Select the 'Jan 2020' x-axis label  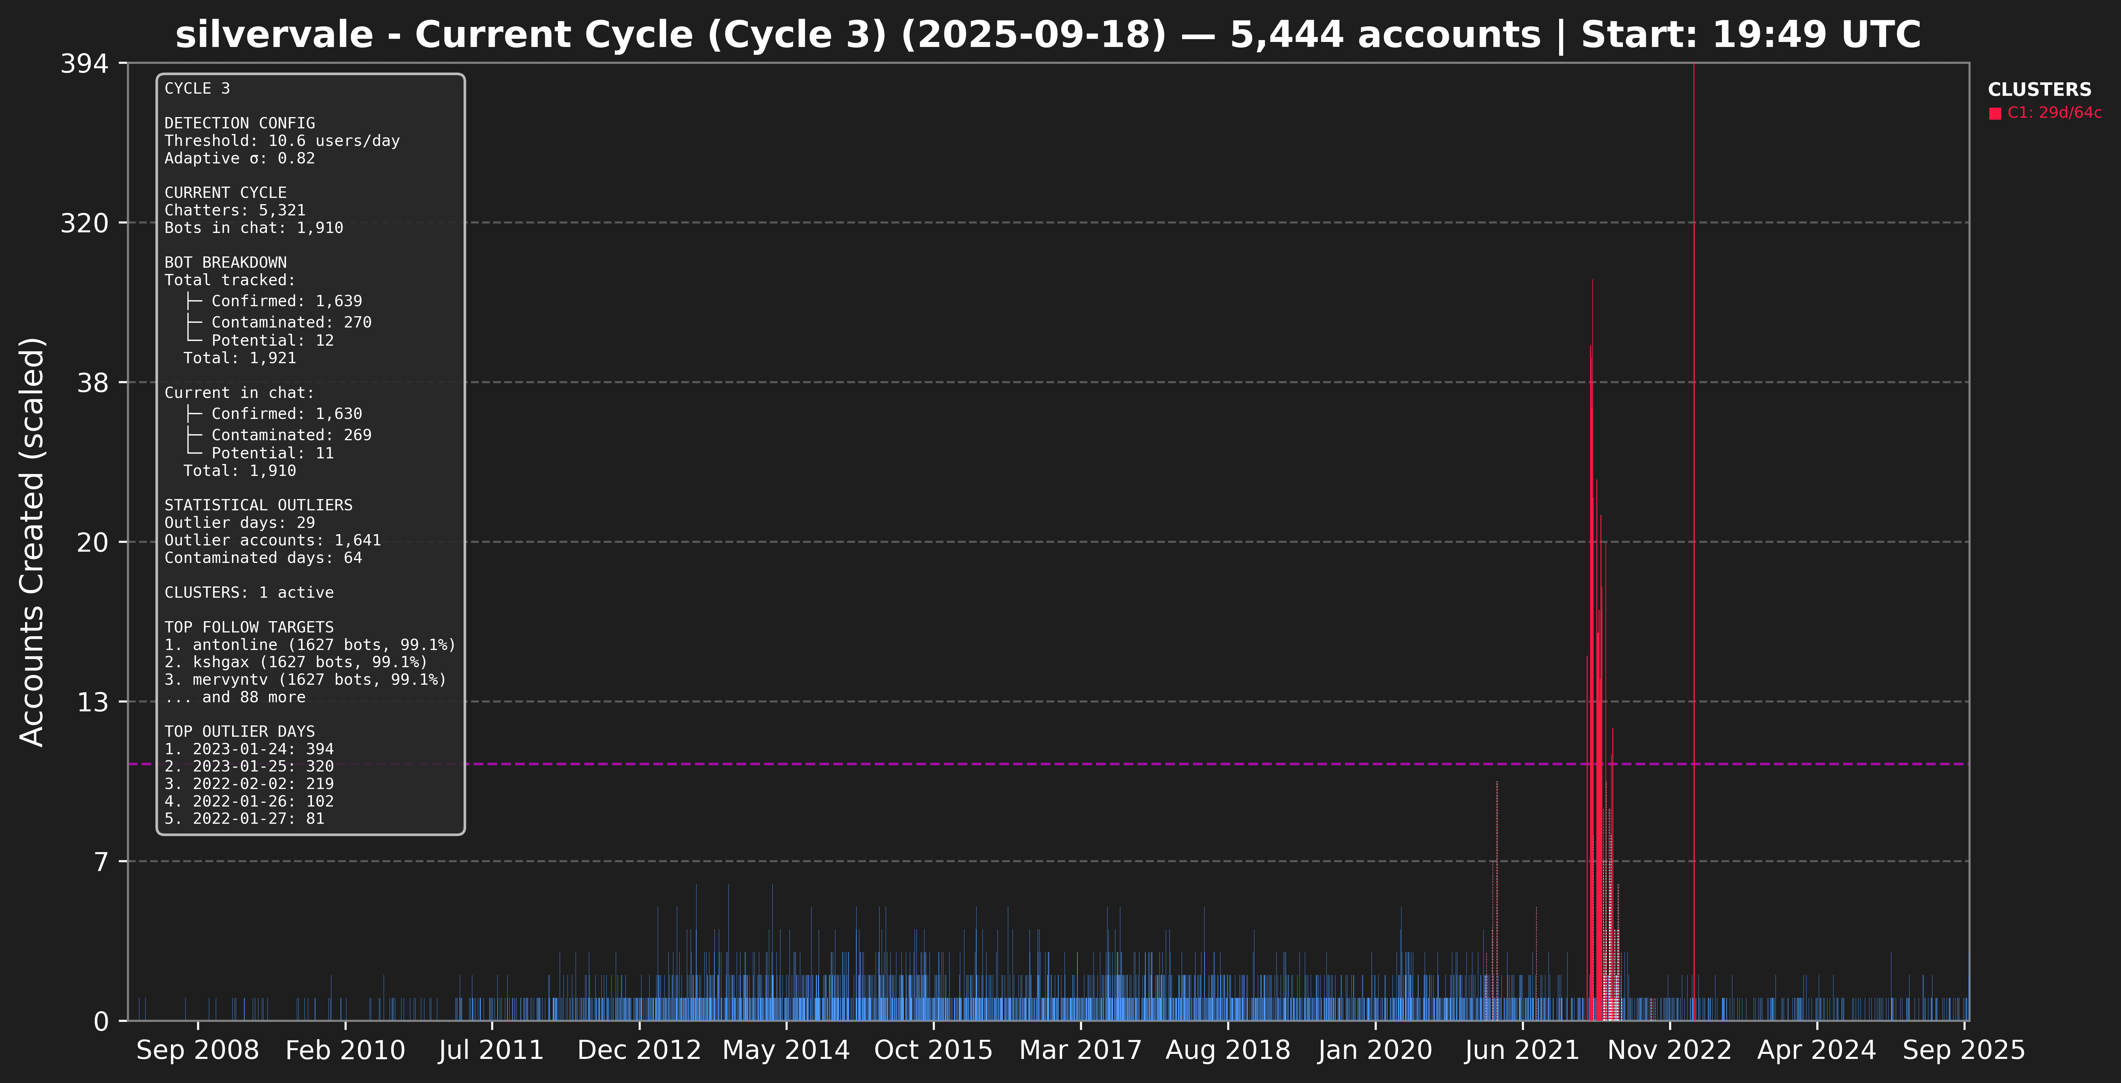(x=1375, y=1051)
